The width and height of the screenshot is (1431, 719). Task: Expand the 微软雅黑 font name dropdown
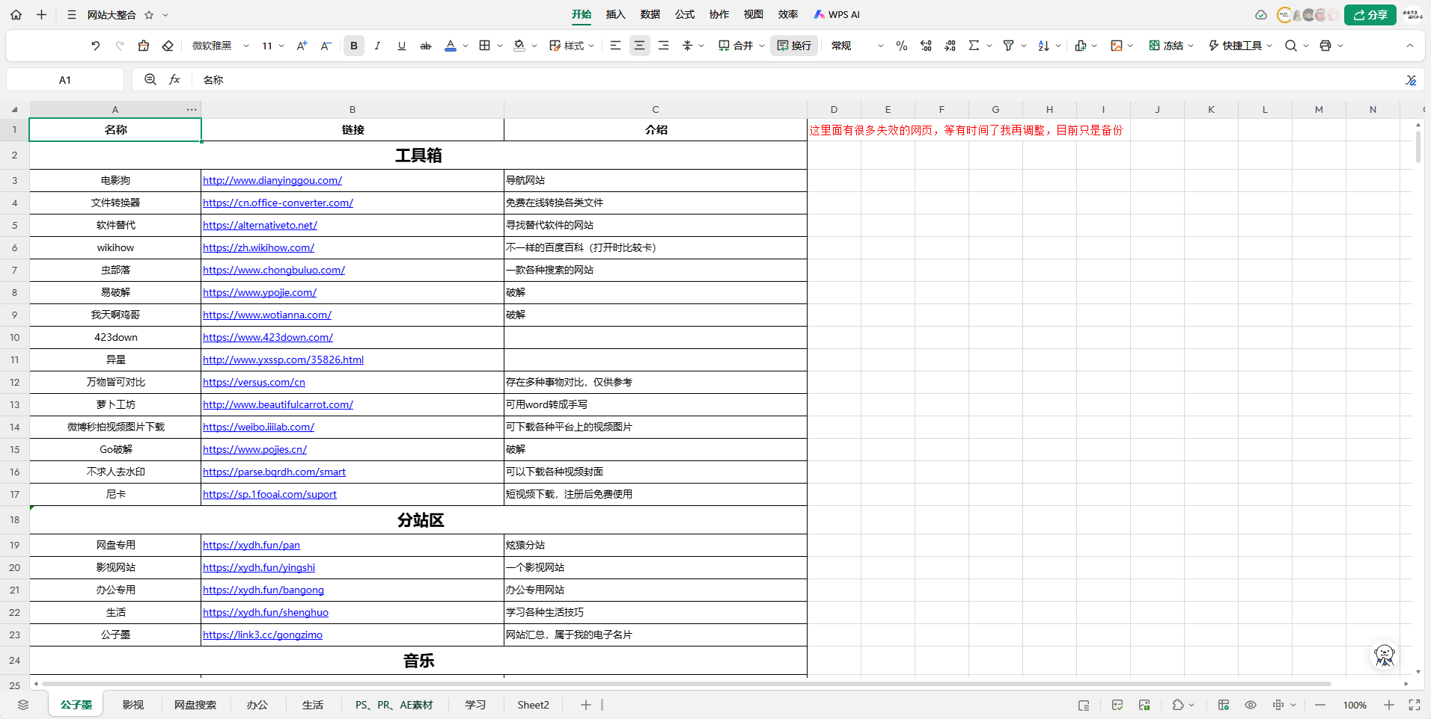[x=245, y=46]
